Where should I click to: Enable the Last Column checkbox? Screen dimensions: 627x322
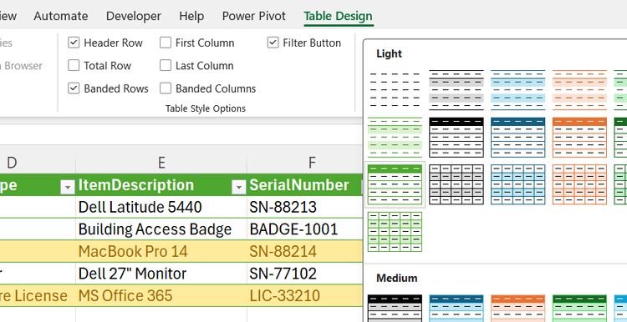(x=166, y=65)
